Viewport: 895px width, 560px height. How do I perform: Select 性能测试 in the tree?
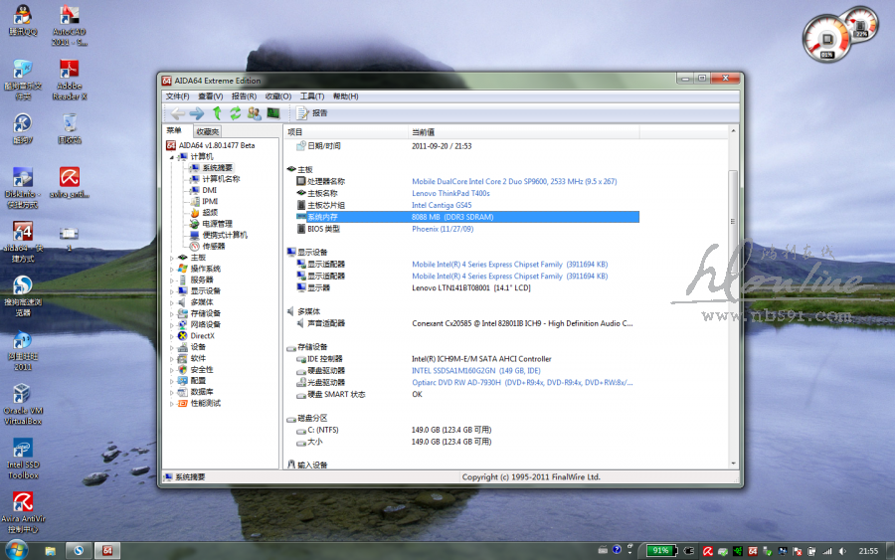(205, 403)
